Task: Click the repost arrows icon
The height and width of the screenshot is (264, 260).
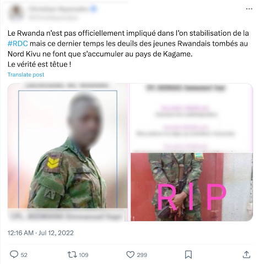Action: tap(72, 255)
